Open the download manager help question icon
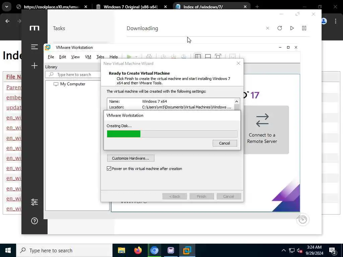The image size is (343, 257). pyautogui.click(x=35, y=221)
